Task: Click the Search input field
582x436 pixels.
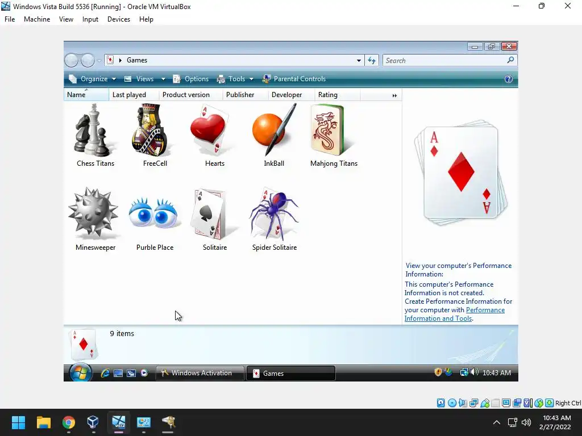Action: tap(446, 60)
